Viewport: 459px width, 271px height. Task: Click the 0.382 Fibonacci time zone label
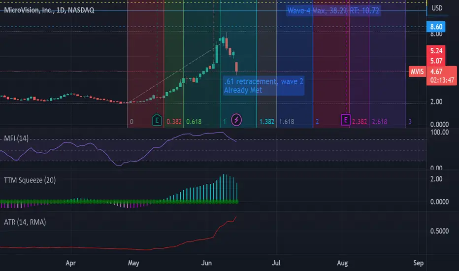pos(174,122)
